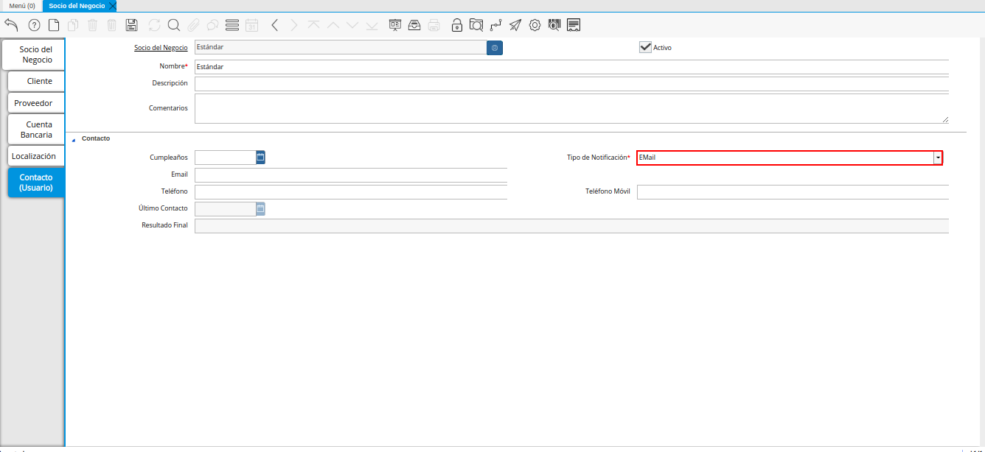Click into the Email input field
The image size is (985, 452).
tap(350, 174)
